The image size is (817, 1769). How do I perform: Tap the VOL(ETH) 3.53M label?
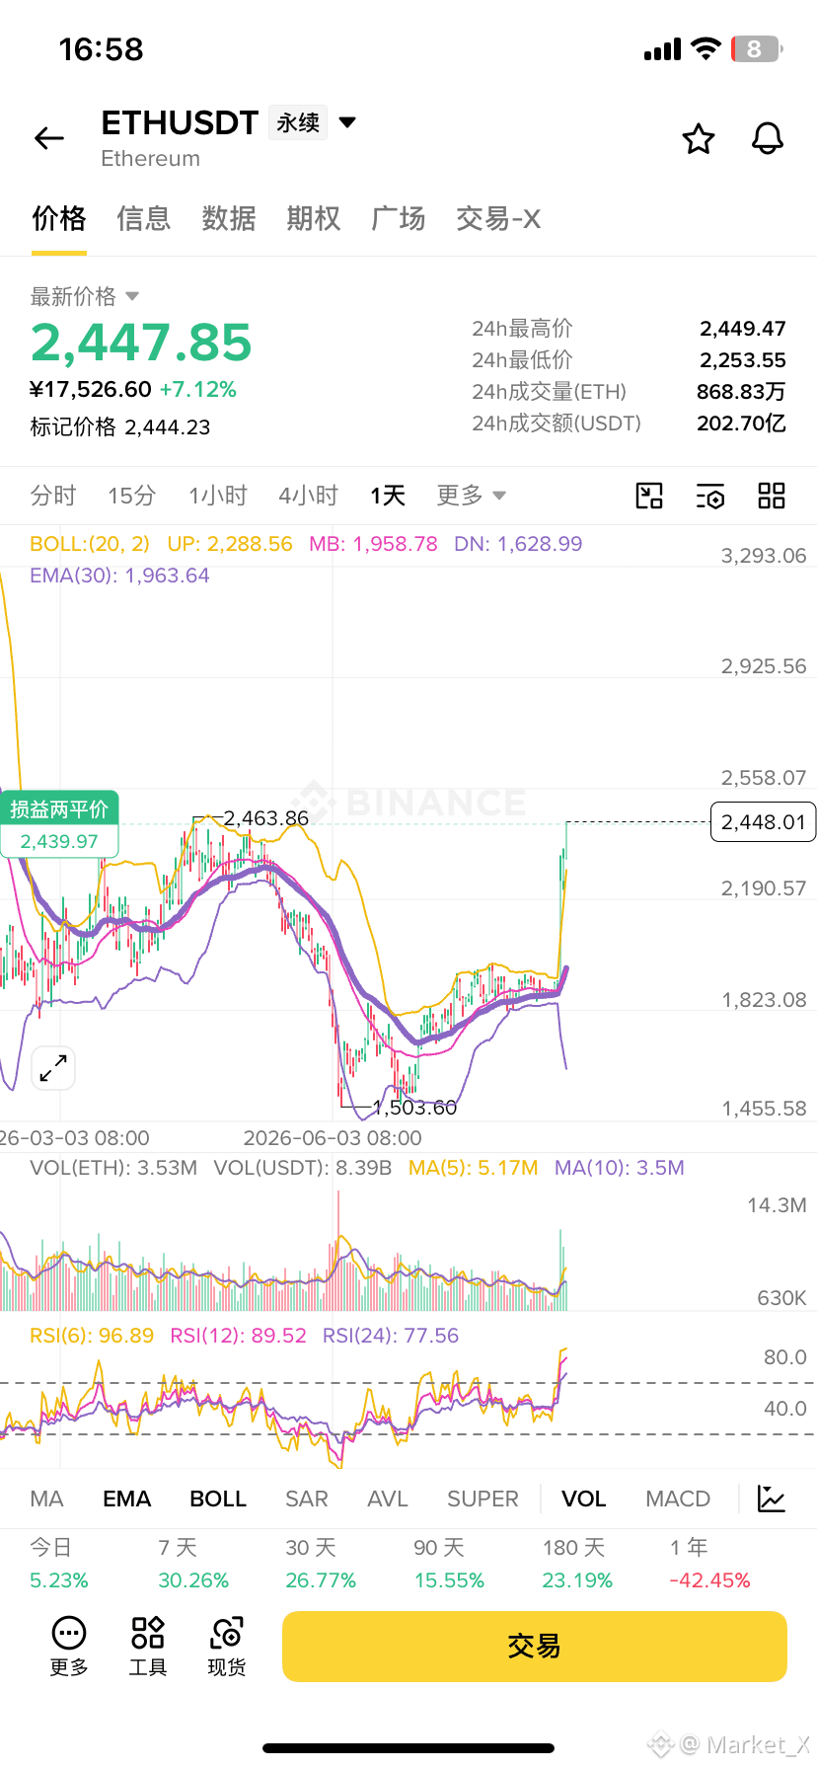coord(113,1168)
